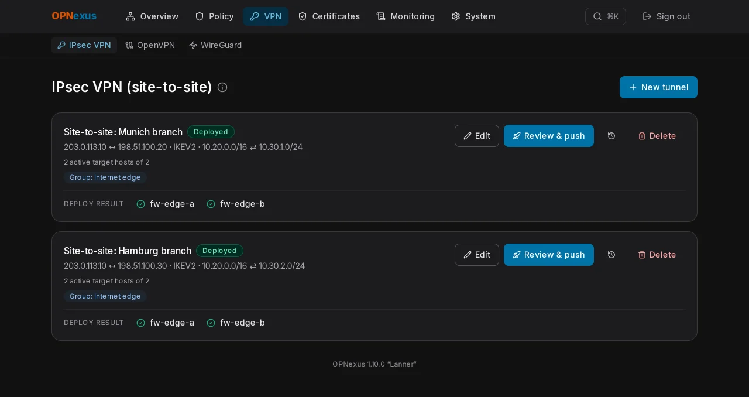Go to the Overview section

pyautogui.click(x=152, y=16)
